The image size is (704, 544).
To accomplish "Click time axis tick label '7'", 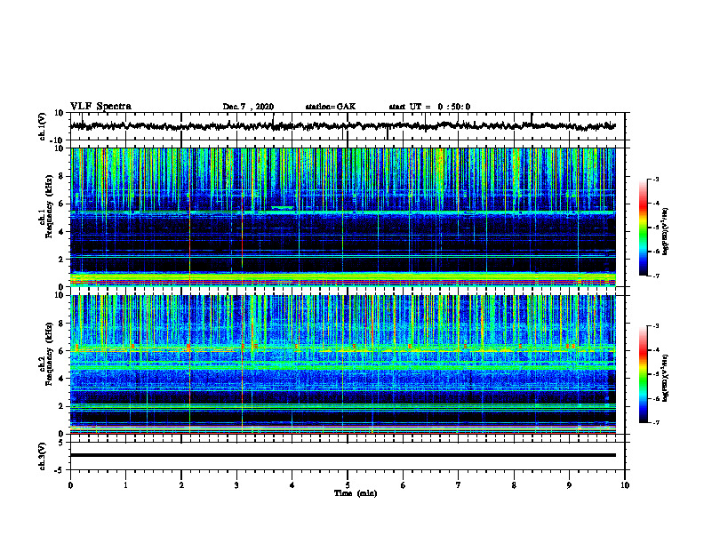I will click(x=459, y=485).
